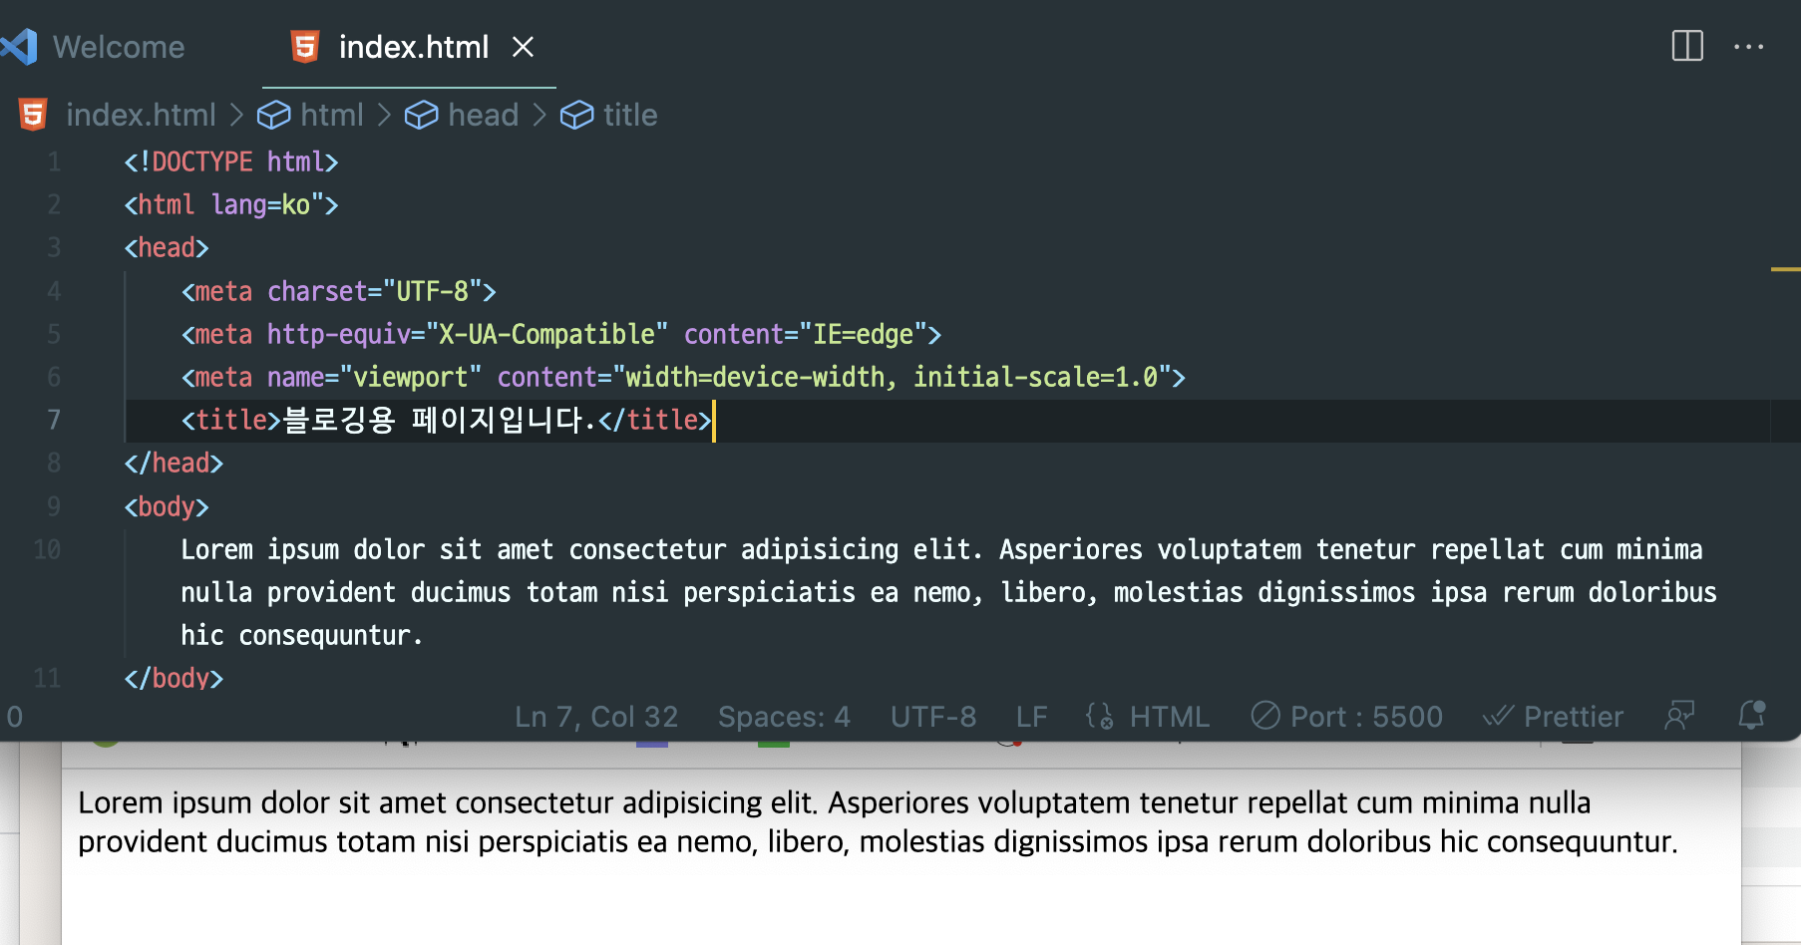1801x945 pixels.
Task: Click the cube icon beside title breadcrumb
Action: [577, 116]
